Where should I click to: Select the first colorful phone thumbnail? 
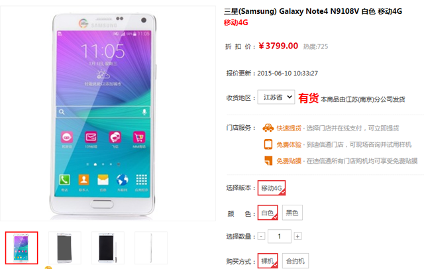22,248
